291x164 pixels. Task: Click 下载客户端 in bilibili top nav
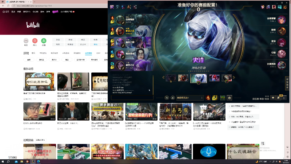68,12
